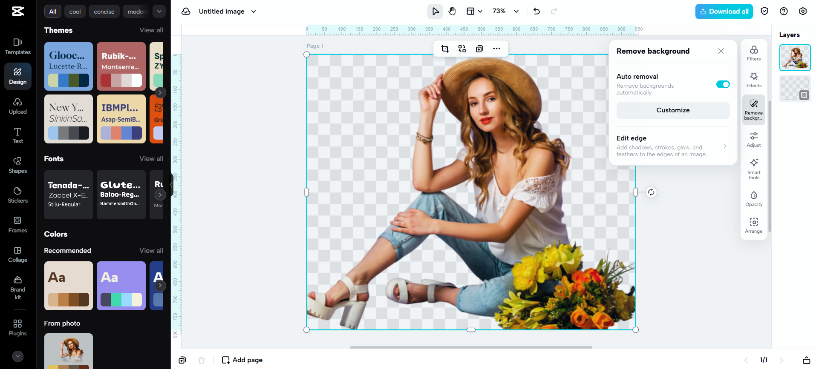Viewport: 816px width, 369px height.
Task: Switch to the Text sidebar tab
Action: point(17,135)
